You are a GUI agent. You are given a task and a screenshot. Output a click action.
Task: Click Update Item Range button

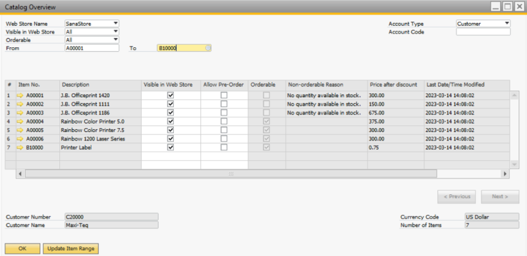70,249
